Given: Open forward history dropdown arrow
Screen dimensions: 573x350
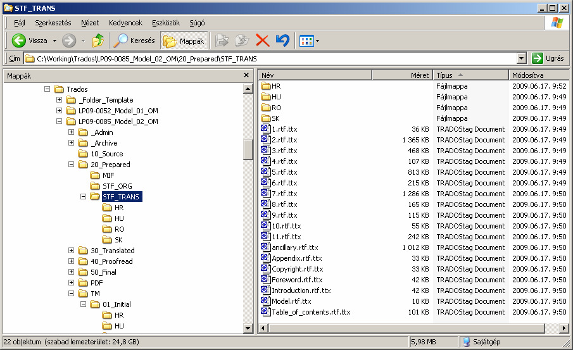Looking at the screenshot, I should tap(83, 41).
